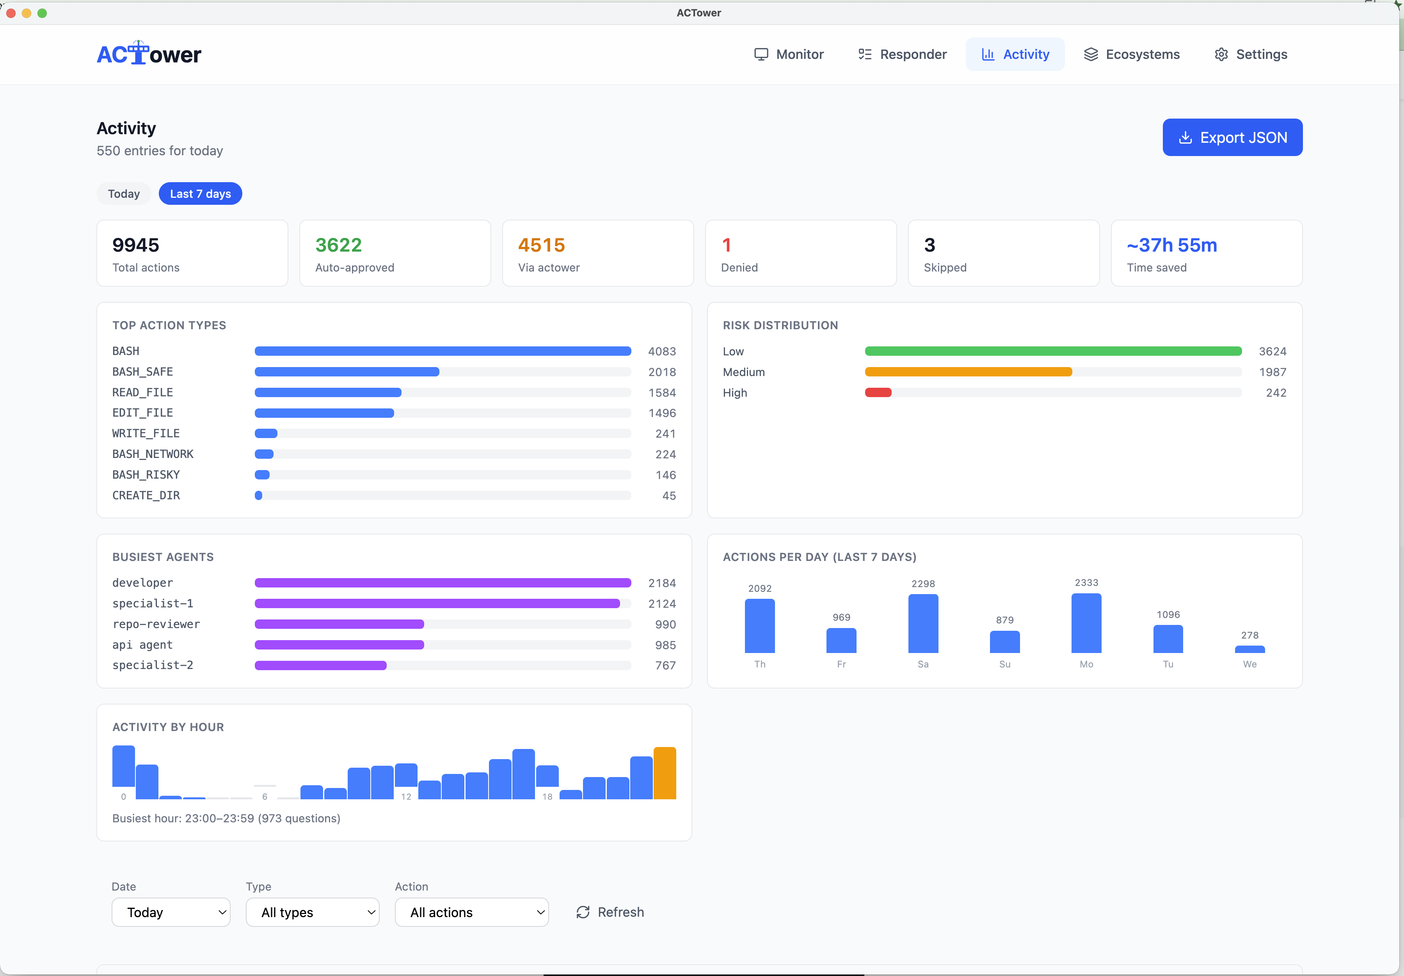1404x976 pixels.
Task: Click the download icon in Export JSON
Action: tap(1185, 138)
